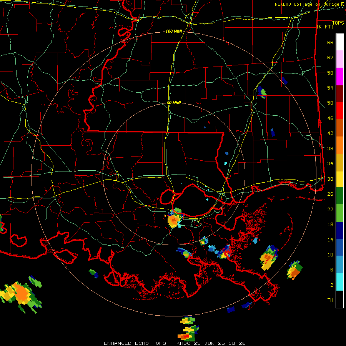Click the legend value '50'
Image resolution: width=346 pixels, height=346 pixels.
click(x=330, y=103)
